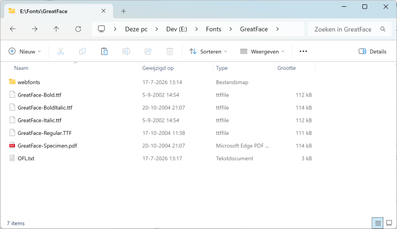397x229 pixels.
Task: Sort by Type column header
Action: tap(222, 68)
